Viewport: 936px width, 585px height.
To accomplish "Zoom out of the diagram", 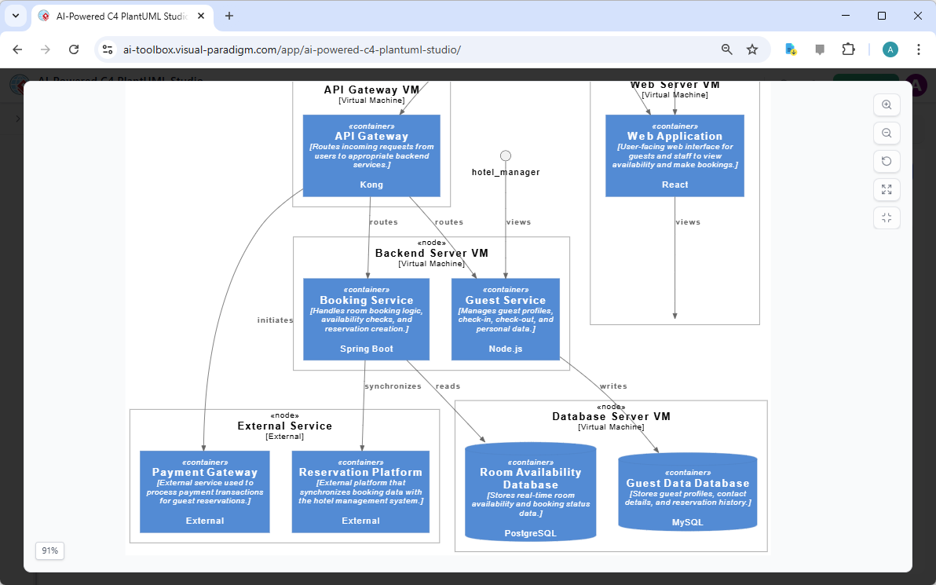I will (x=887, y=133).
